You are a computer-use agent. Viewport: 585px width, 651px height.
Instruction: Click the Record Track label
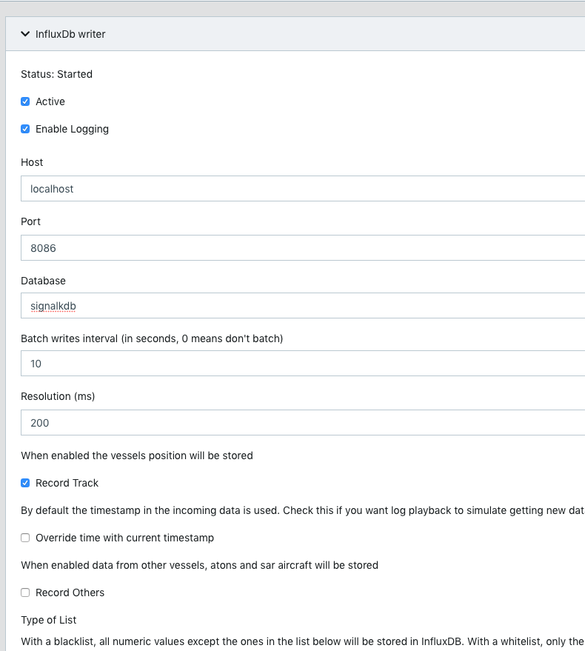[x=68, y=482]
